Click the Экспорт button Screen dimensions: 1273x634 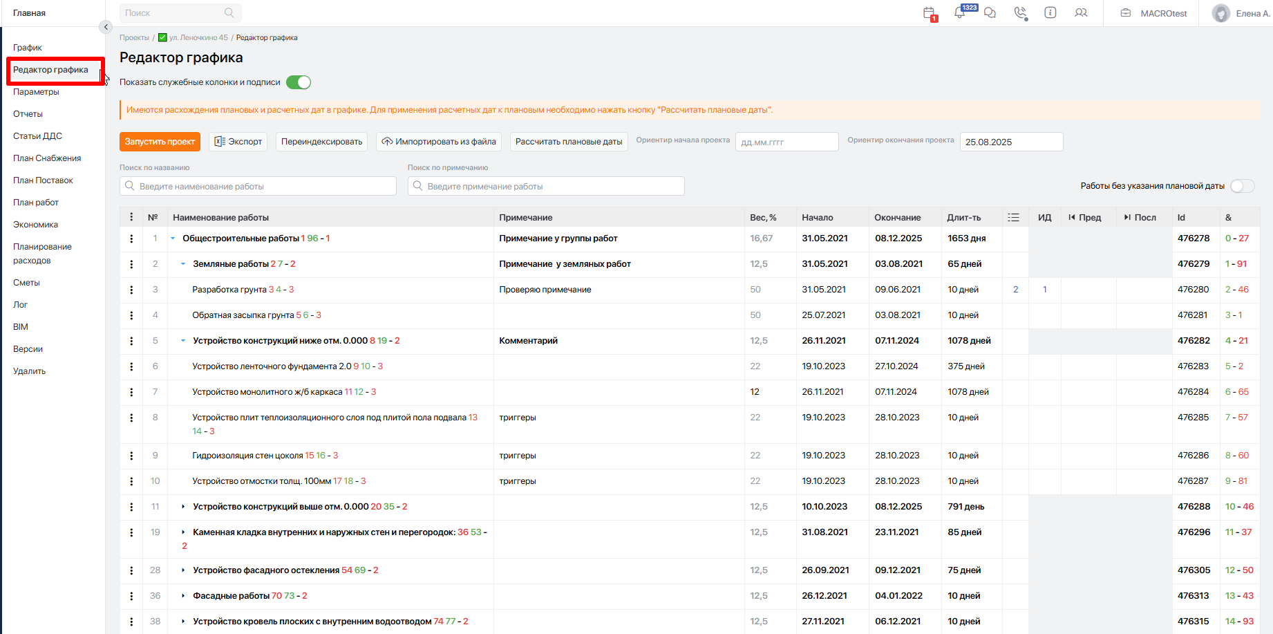click(x=238, y=142)
